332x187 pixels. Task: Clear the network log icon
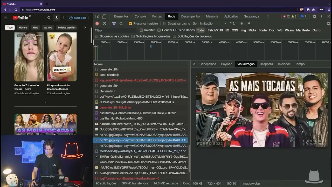[x=105, y=23]
